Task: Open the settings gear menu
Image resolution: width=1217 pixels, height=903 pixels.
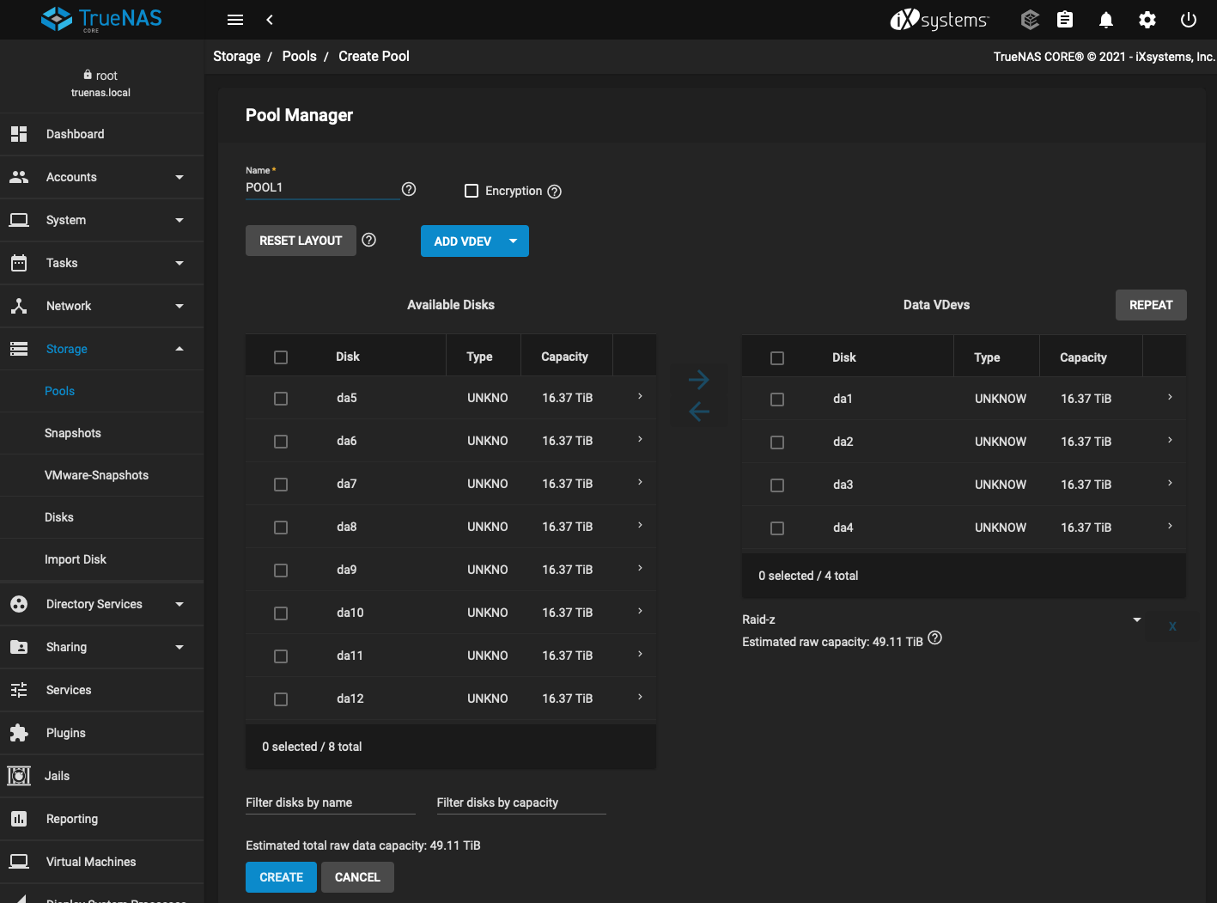Action: [1147, 19]
